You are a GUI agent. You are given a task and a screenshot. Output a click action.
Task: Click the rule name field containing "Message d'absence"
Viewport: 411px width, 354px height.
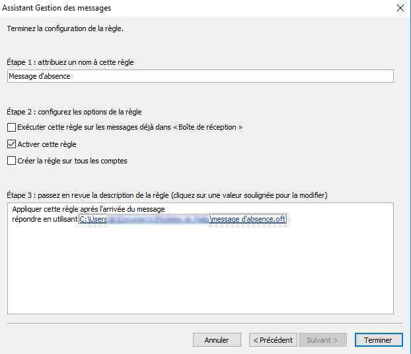click(x=200, y=76)
